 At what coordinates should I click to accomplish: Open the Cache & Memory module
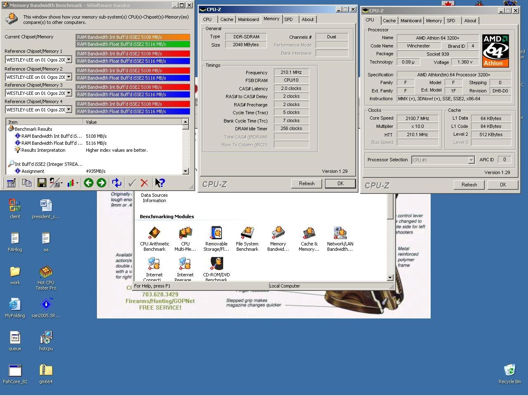(x=309, y=235)
